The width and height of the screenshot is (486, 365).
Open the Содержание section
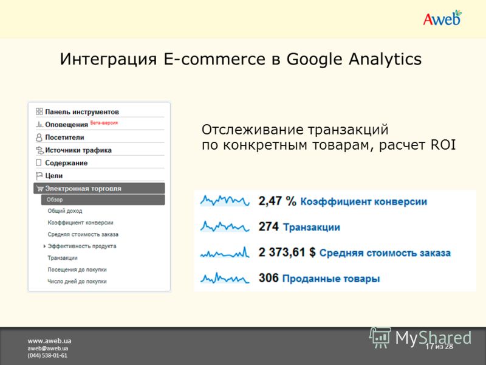[66, 163]
